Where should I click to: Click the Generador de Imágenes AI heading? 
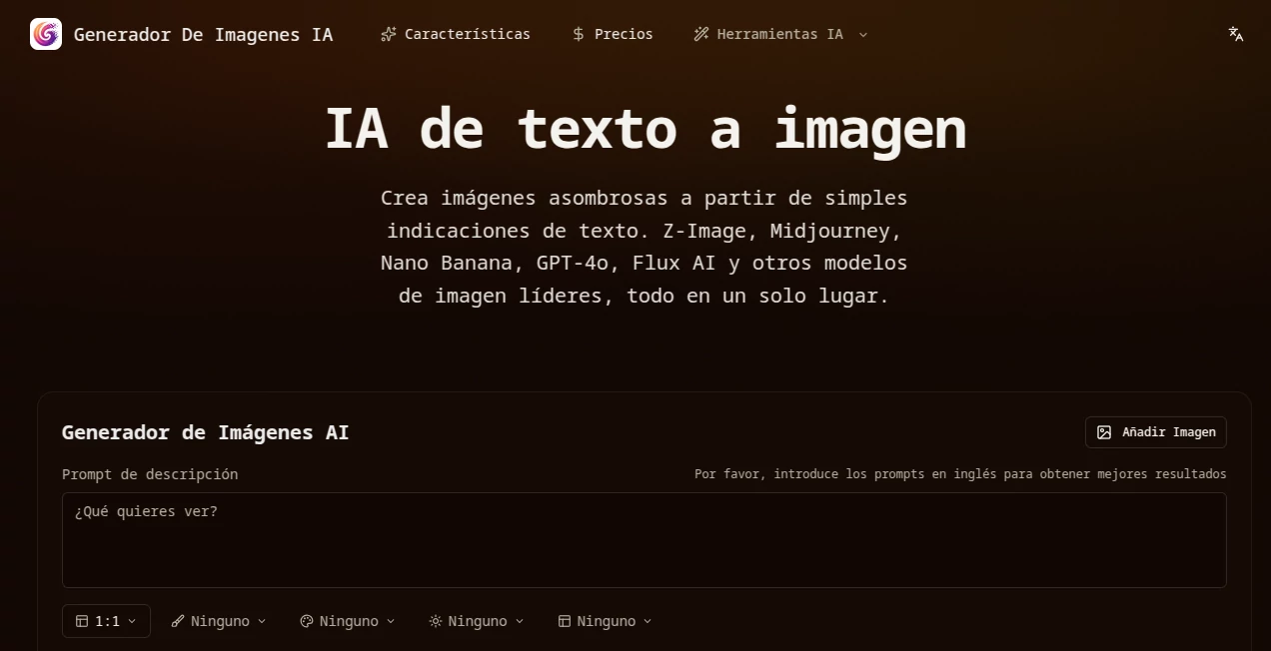point(205,431)
